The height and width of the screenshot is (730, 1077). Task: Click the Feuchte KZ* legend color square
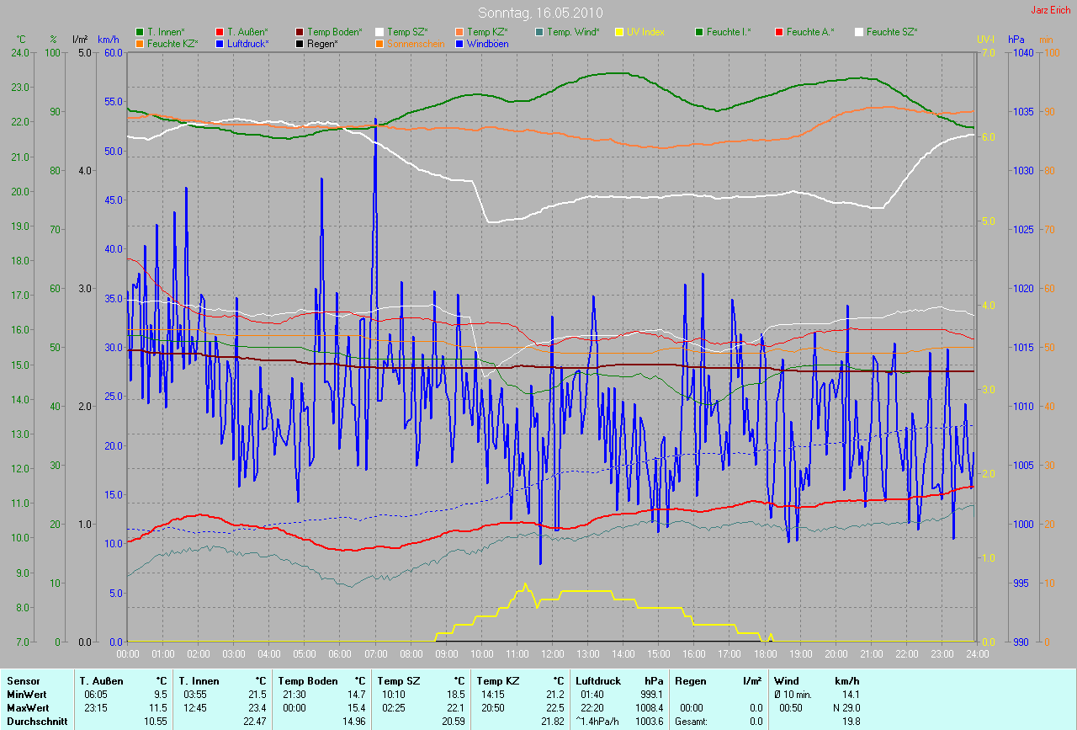[x=140, y=43]
